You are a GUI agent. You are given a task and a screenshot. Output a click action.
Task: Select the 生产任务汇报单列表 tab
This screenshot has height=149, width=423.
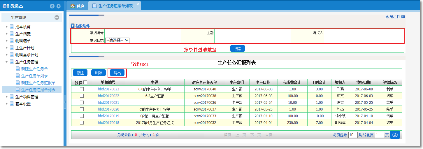click(x=115, y=6)
